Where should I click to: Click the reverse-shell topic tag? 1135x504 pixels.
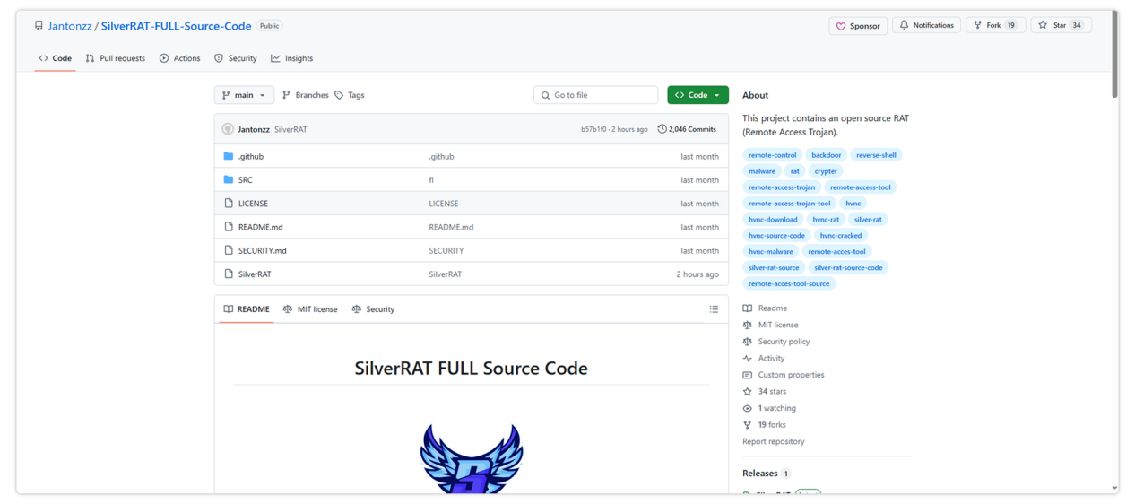click(x=875, y=155)
